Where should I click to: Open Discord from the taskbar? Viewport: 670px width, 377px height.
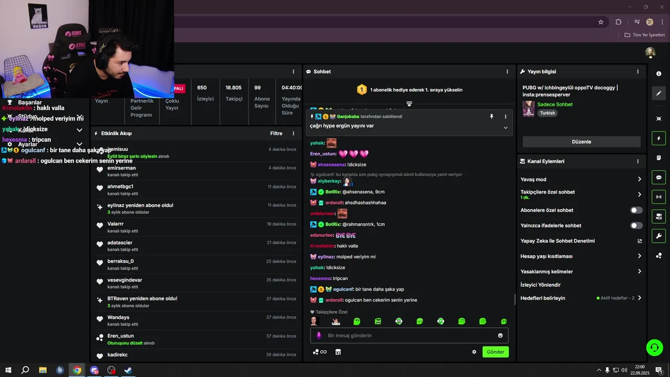click(94, 370)
